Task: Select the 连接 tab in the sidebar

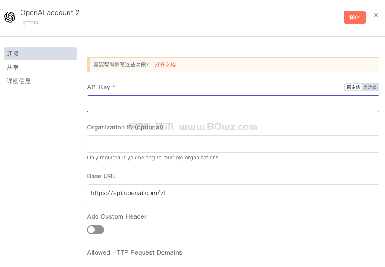Action: [40, 54]
